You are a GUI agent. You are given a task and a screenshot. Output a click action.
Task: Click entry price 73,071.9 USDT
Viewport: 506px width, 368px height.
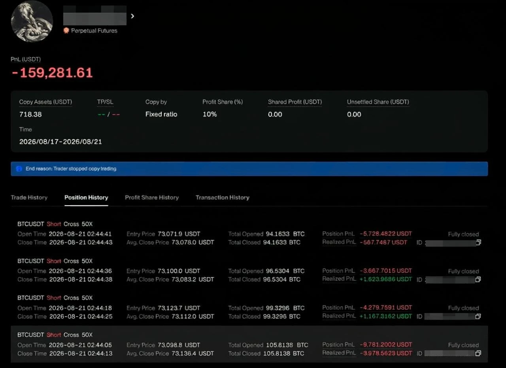[179, 234]
